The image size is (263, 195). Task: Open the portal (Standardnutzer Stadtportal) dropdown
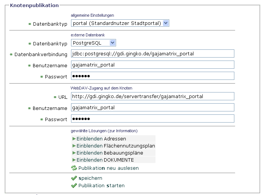(120, 23)
